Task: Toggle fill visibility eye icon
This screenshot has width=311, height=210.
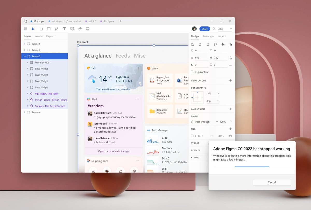Action: click(x=230, y=136)
